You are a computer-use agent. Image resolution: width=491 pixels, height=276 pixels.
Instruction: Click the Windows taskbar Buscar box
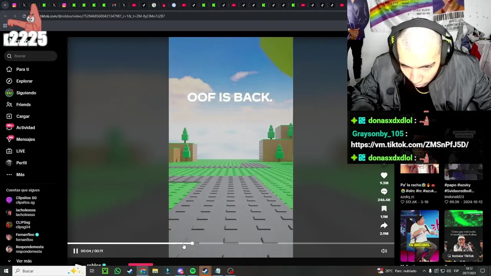tap(49, 271)
